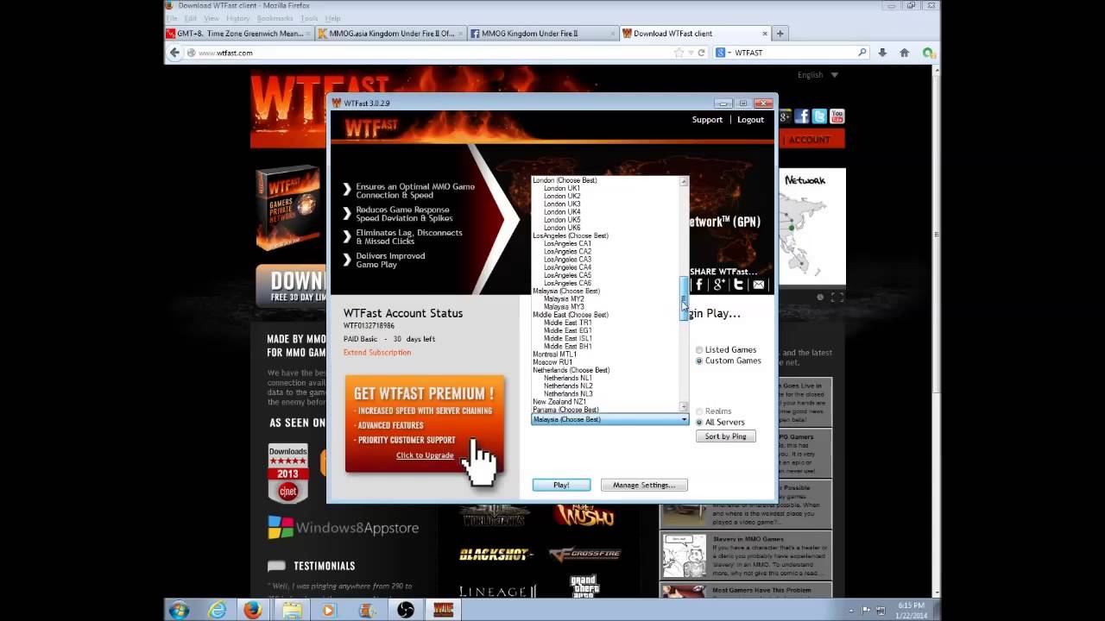Click the WTFAST search input field

tap(794, 53)
